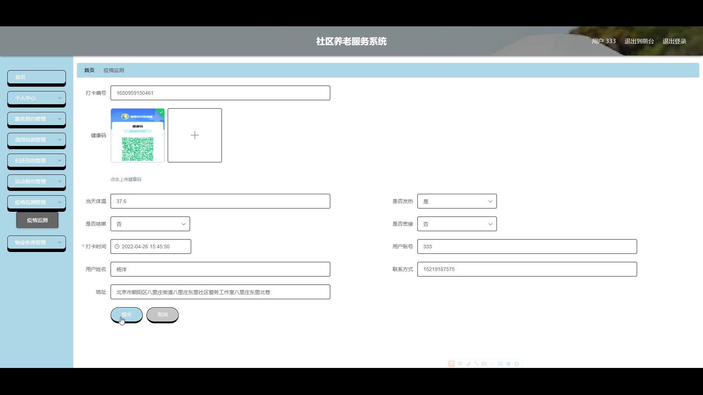Click 退出登录 link in header
703x395 pixels.
[x=674, y=41]
